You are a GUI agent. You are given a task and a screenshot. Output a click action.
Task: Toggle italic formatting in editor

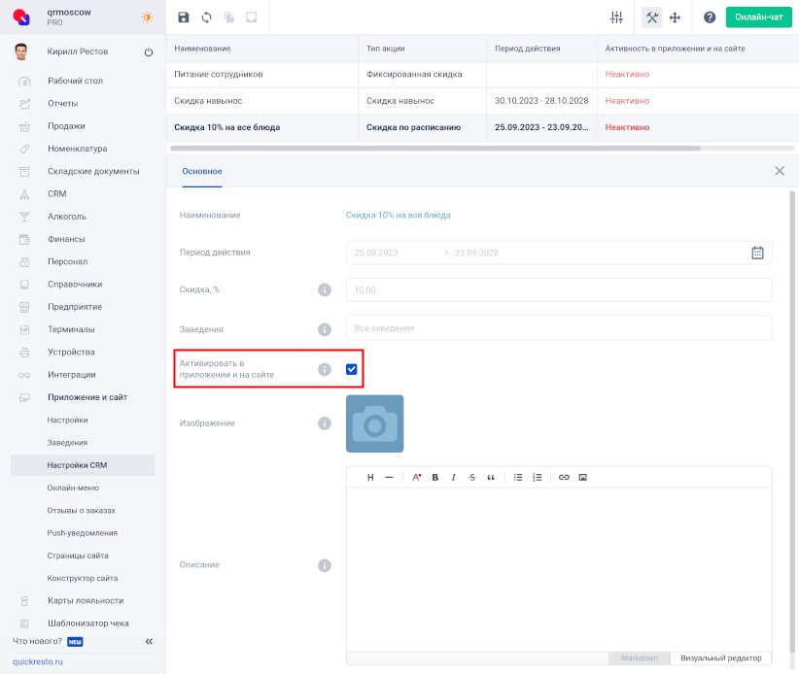click(454, 477)
